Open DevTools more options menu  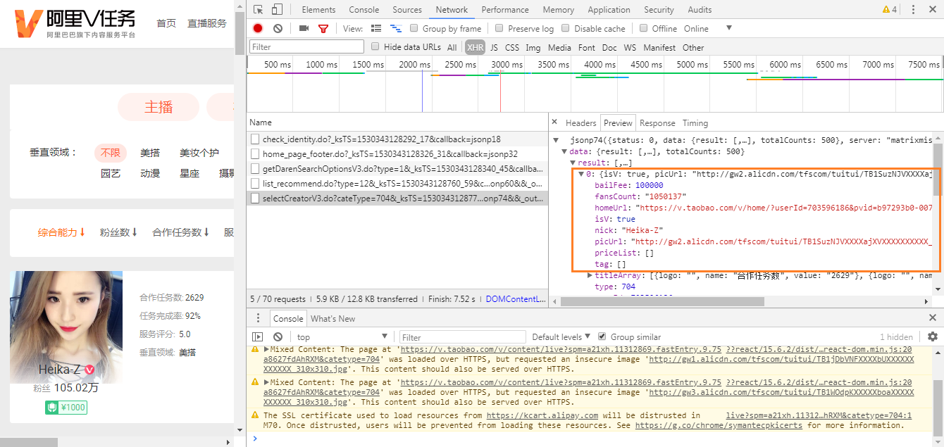pyautogui.click(x=914, y=10)
